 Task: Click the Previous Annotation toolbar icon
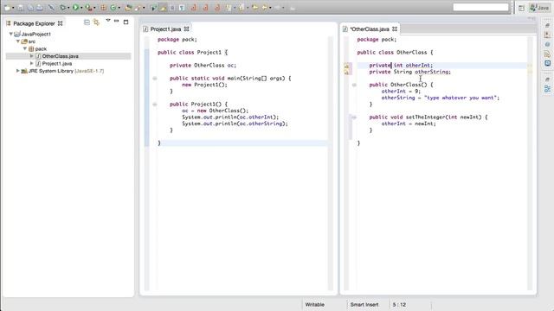coord(241,8)
